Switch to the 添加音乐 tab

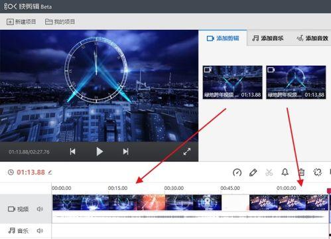(x=268, y=39)
